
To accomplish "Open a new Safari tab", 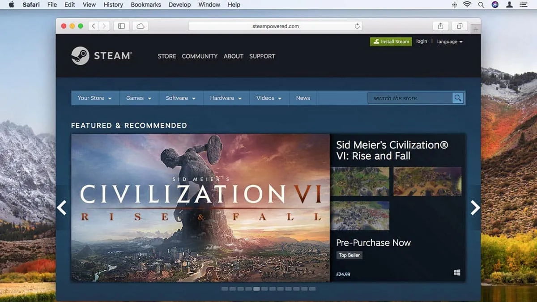I will click(476, 29).
